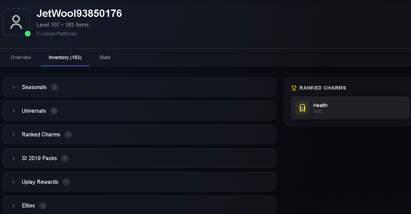Viewport: 411px width, 214px height.
Task: Click the Seasonals item count badge
Action: click(x=55, y=87)
